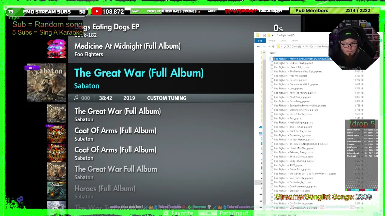Click Explorer forward arrow
Viewport: 385px width, 216px height.
(x=264, y=46)
